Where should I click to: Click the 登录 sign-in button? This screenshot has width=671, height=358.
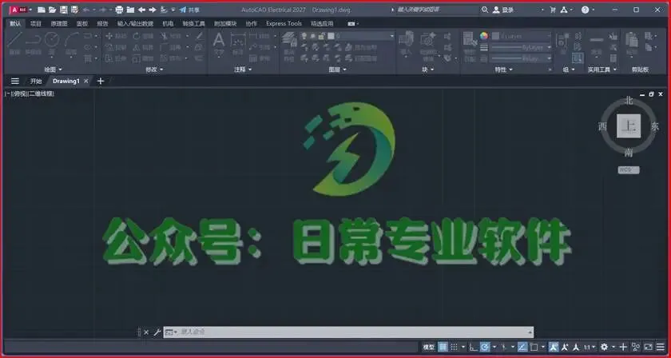(x=503, y=10)
